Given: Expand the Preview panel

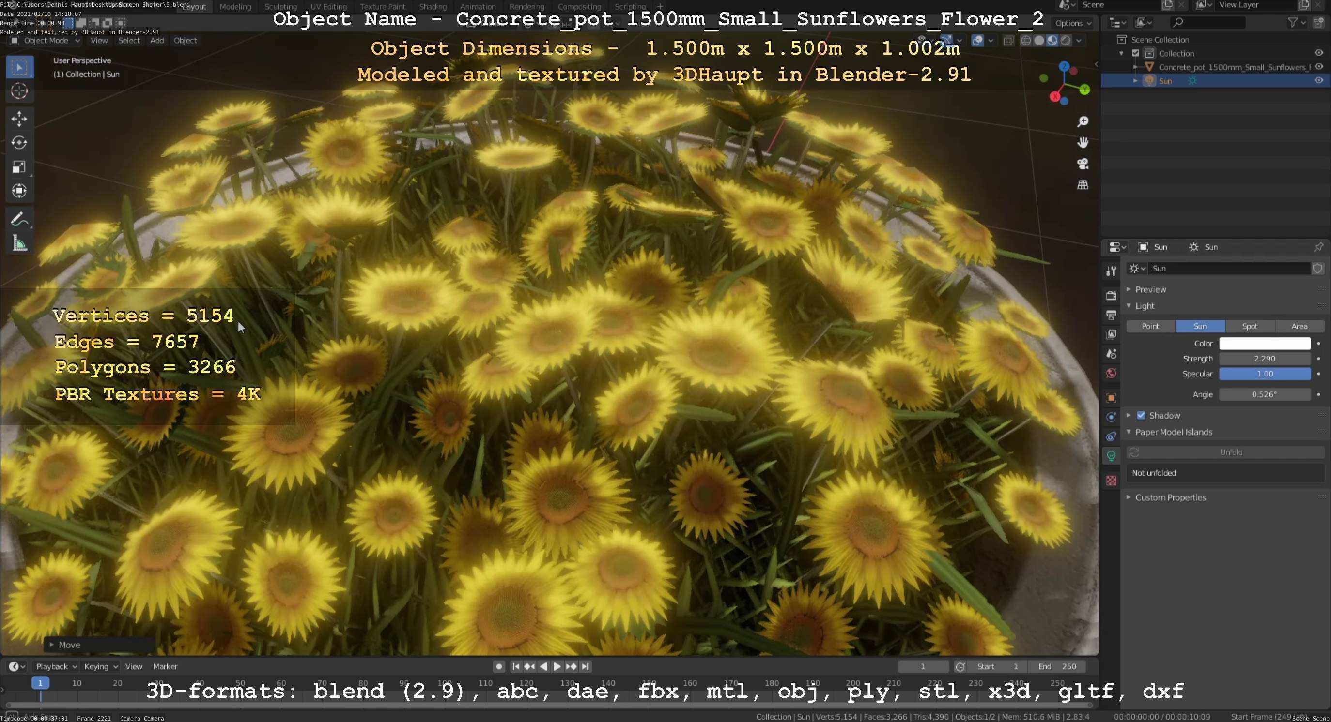Looking at the screenshot, I should [1151, 289].
